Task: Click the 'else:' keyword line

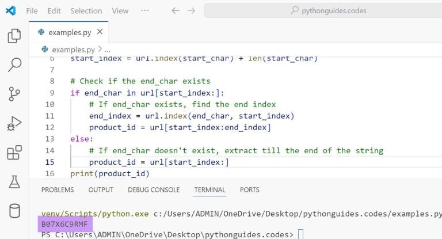Action: tap(82, 139)
